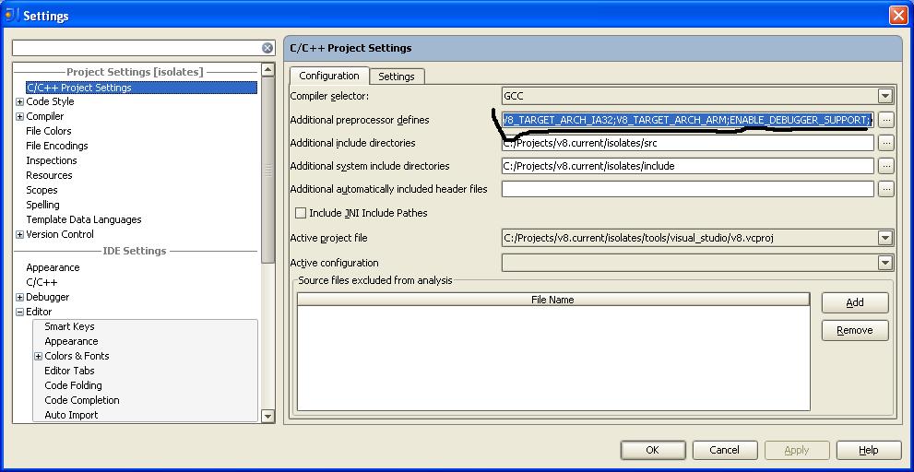This screenshot has height=472, width=914.
Task: Select Template Data Languages in tree
Action: click(83, 219)
